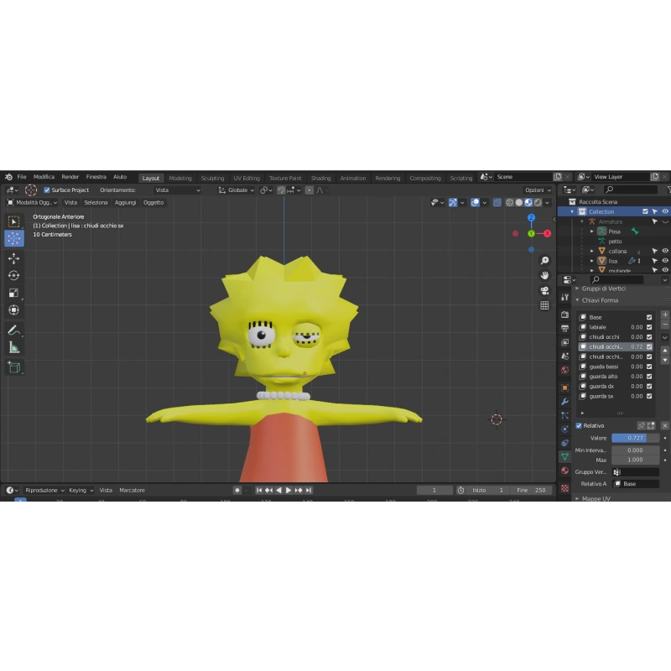The width and height of the screenshot is (671, 671).
Task: Switch perspective/orthographic grid icon
Action: pyautogui.click(x=544, y=305)
